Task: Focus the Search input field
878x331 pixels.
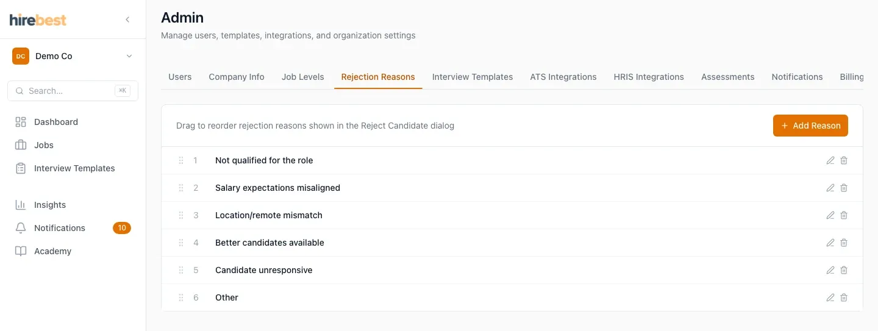Action: pos(73,91)
